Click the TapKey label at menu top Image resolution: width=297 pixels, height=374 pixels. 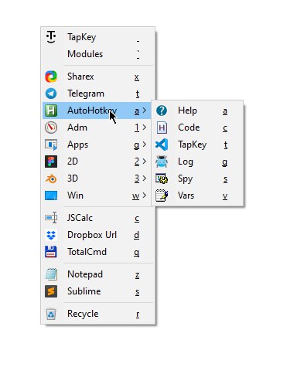point(81,37)
